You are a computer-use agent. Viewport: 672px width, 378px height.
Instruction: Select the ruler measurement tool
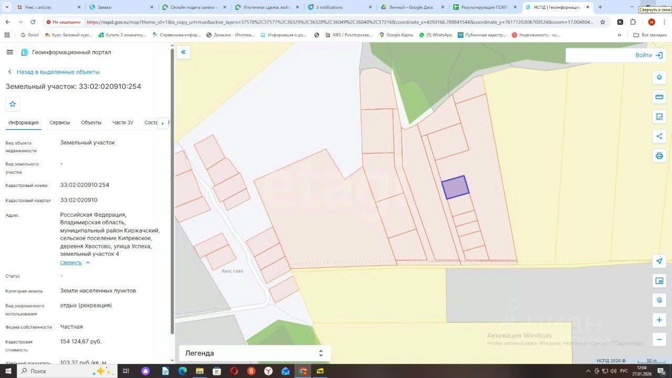(659, 97)
